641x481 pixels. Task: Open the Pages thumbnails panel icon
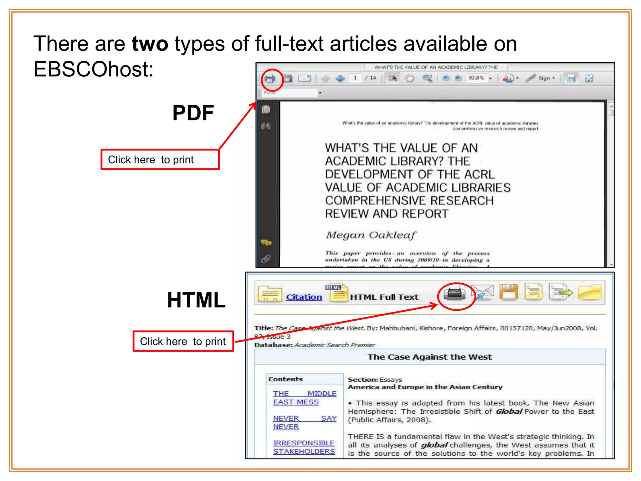tap(266, 109)
